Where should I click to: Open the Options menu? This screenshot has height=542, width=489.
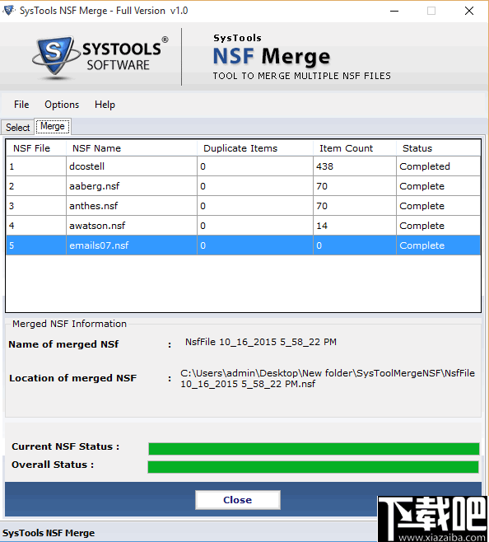[x=62, y=105]
